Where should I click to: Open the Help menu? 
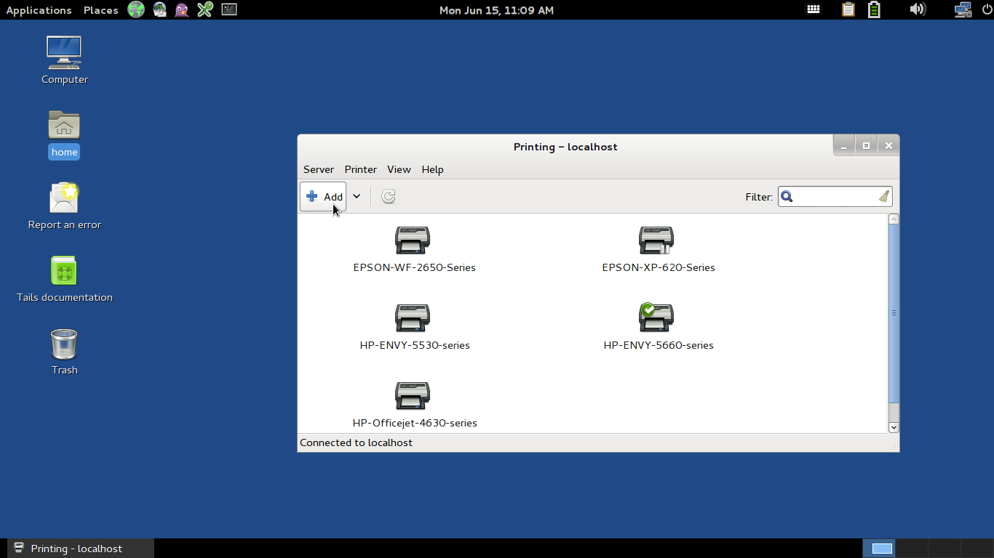432,169
